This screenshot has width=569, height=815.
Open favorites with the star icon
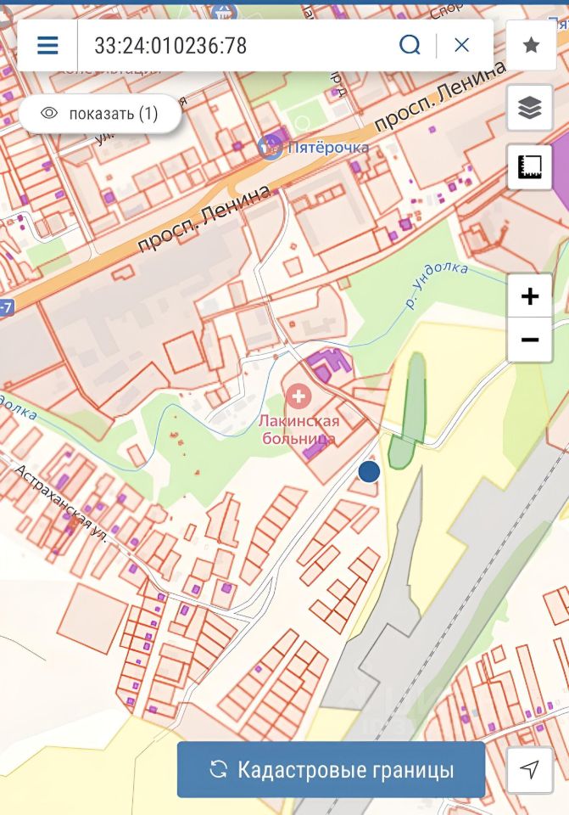(531, 45)
